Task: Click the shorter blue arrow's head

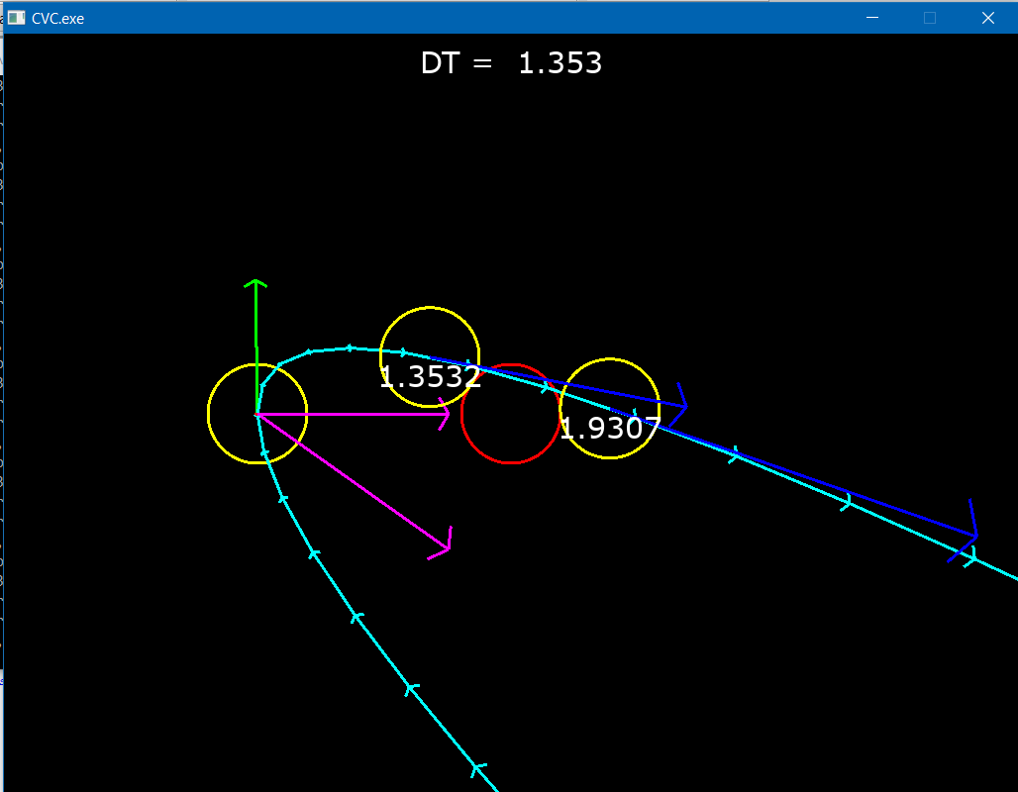Action: (x=684, y=406)
